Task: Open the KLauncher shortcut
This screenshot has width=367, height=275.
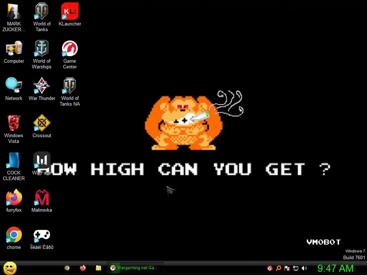Action: 70,14
